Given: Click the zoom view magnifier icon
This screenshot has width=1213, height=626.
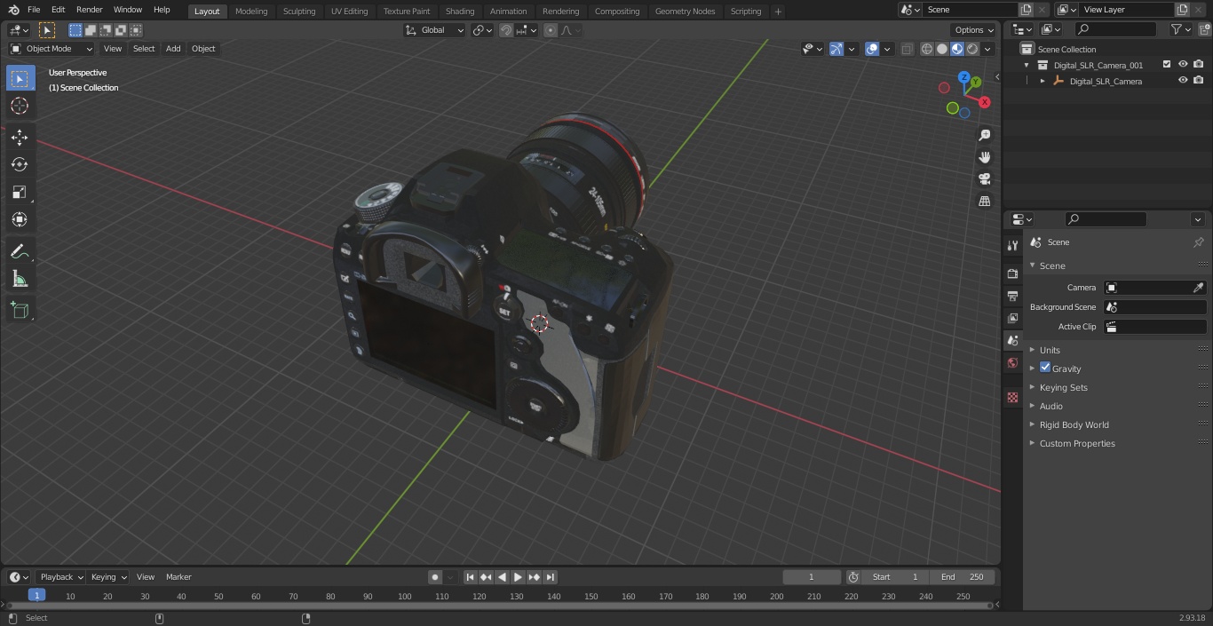Looking at the screenshot, I should pos(984,135).
